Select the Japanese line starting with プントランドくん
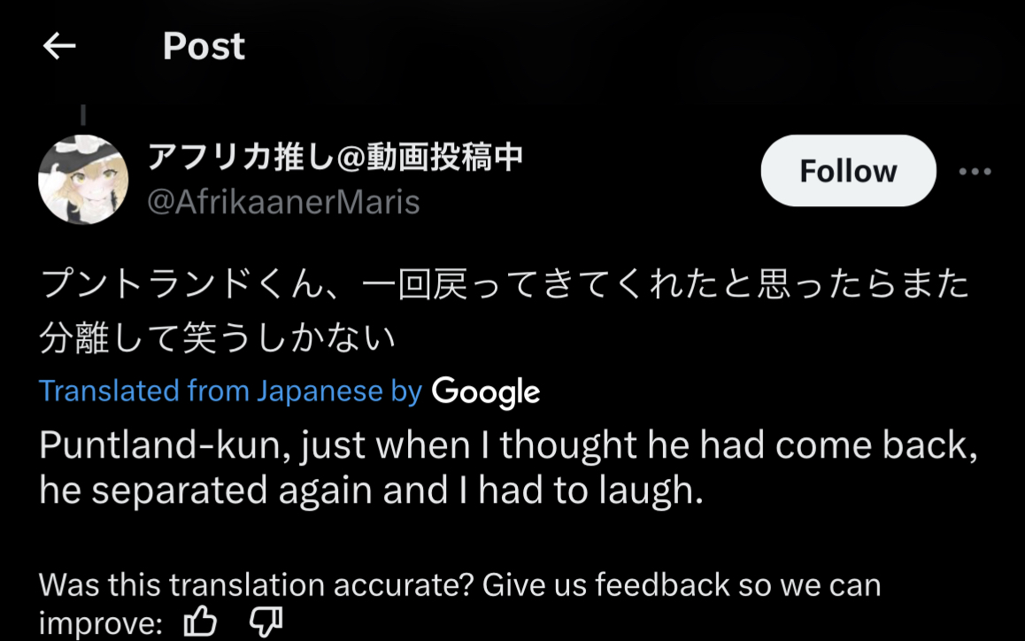 click(504, 284)
